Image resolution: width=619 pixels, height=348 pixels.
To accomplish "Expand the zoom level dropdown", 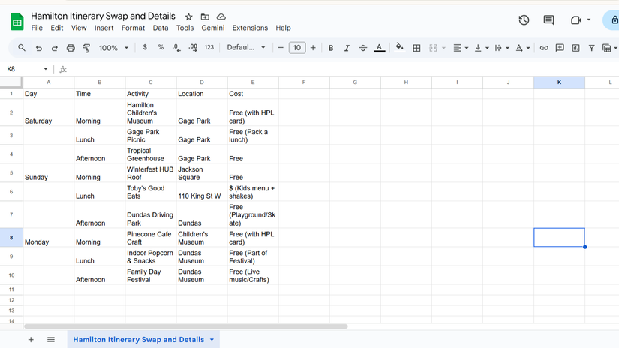I will point(114,48).
